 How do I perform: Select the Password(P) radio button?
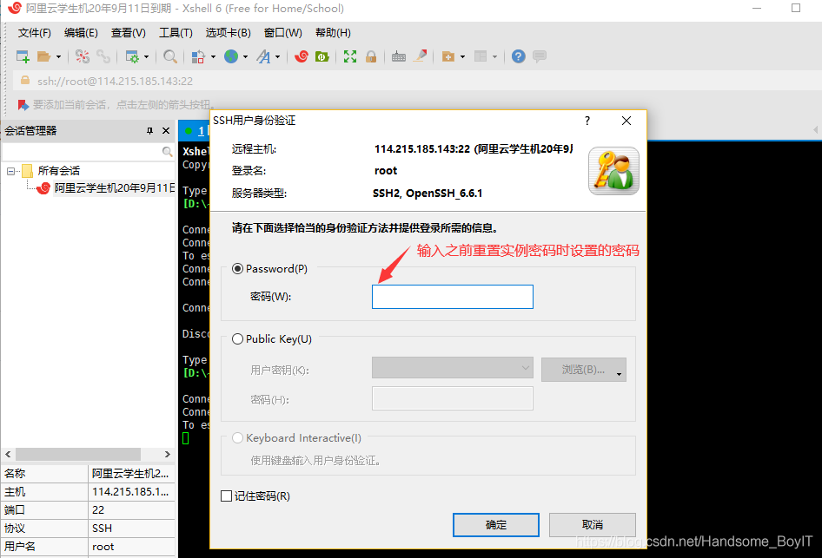point(237,268)
